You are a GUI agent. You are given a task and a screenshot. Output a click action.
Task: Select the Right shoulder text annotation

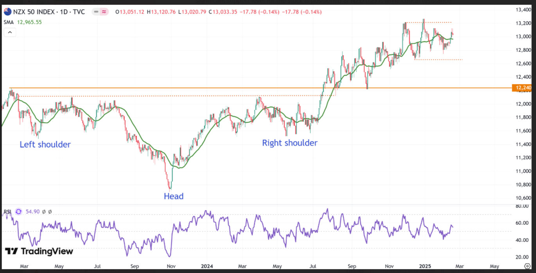click(x=290, y=143)
